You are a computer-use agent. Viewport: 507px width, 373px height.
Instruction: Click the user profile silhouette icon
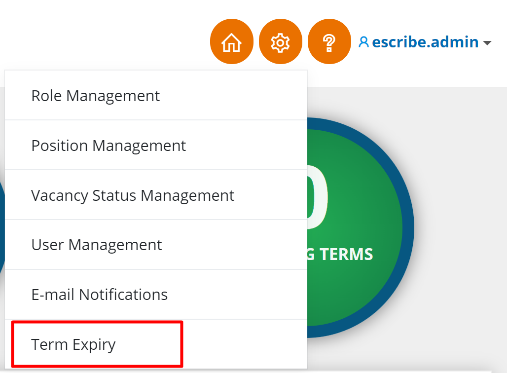pos(363,42)
